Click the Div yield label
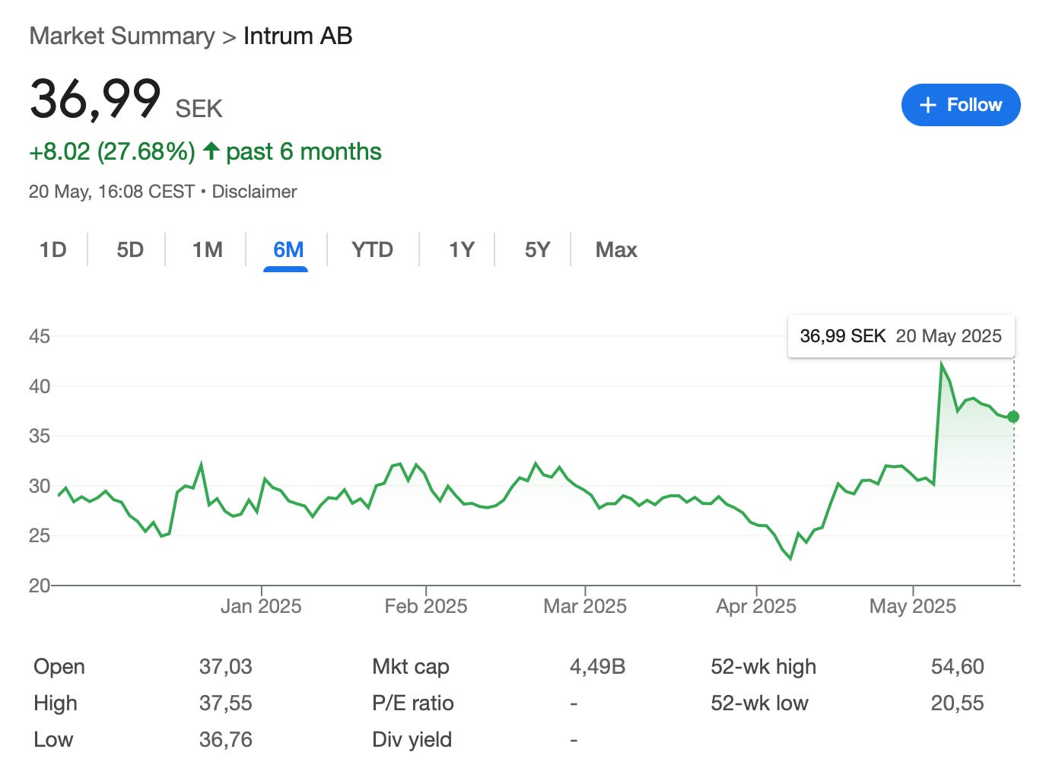The image size is (1062, 765). pos(412,740)
